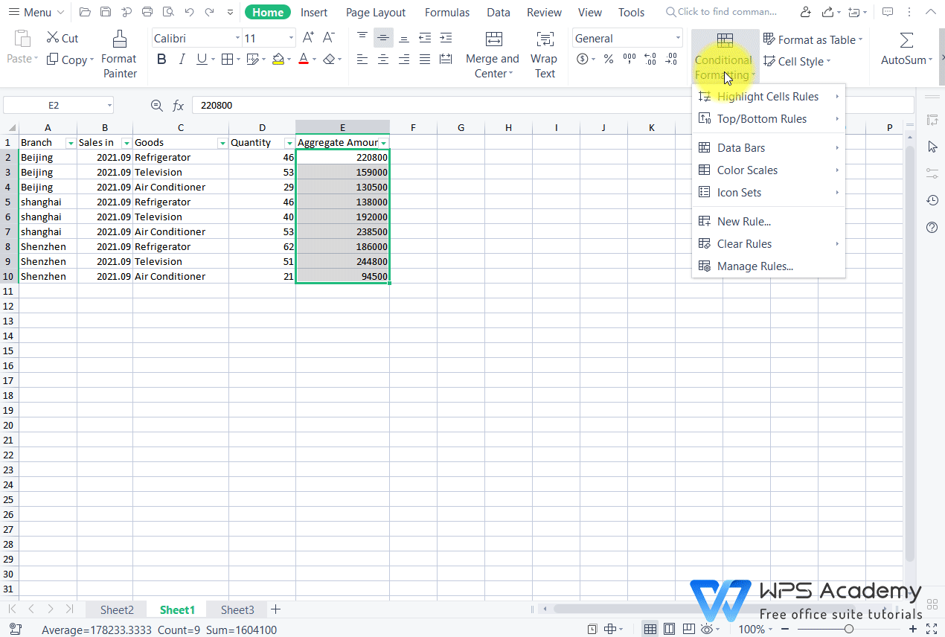
Task: Open the Calibri font name dropdown
Action: tap(237, 39)
